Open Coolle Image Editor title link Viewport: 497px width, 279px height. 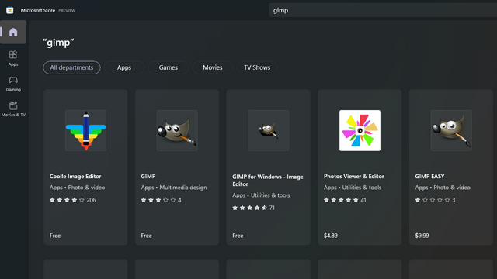(x=75, y=176)
